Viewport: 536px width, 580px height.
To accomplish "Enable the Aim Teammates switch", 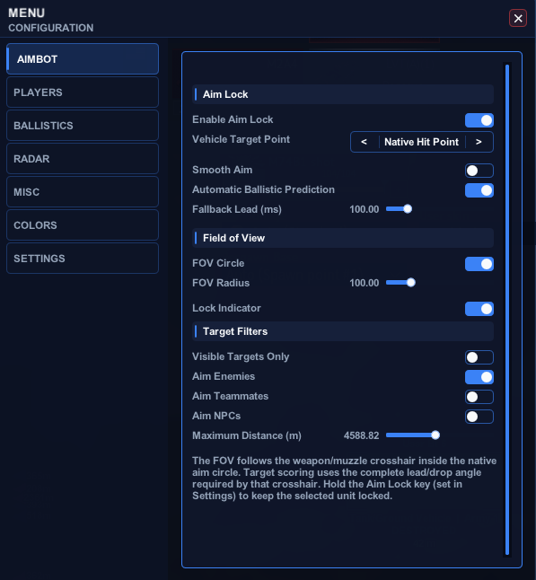I will 479,397.
